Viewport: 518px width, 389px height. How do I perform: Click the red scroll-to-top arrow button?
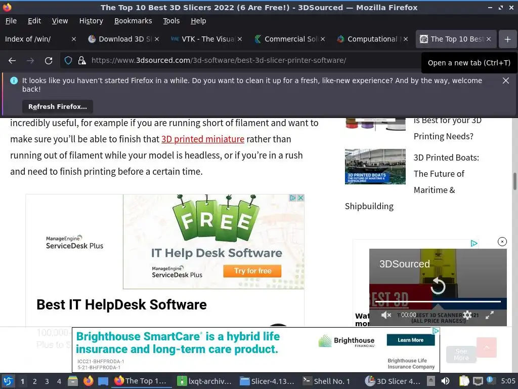(486, 347)
